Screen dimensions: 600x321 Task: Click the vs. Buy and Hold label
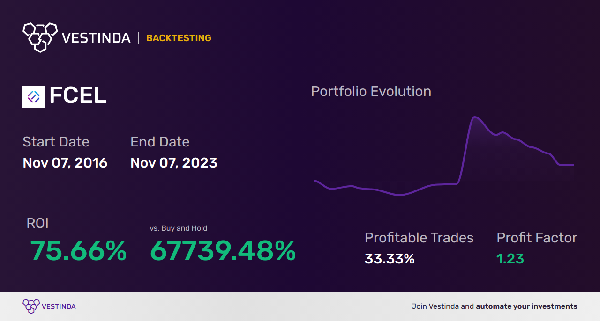tap(179, 228)
